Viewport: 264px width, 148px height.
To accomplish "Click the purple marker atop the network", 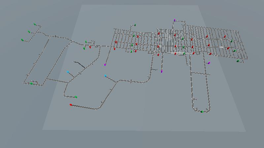I will click(x=175, y=20).
